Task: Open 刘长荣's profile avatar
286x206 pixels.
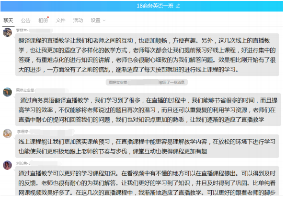Action: (8, 165)
